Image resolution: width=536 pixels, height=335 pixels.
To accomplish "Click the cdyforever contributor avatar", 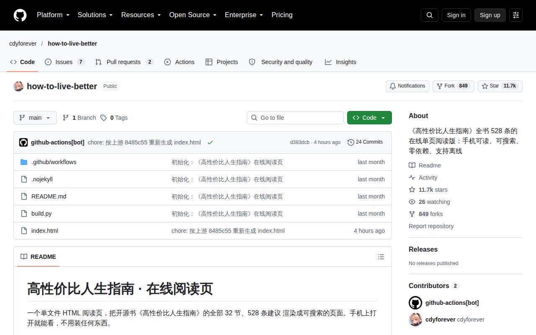I will [x=415, y=320].
